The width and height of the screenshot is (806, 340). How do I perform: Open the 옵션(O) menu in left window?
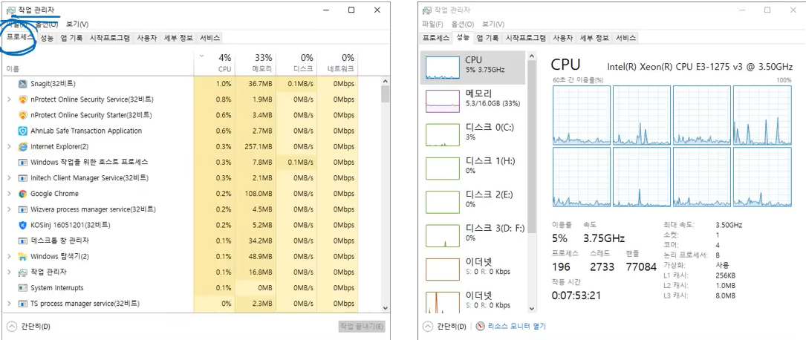pyautogui.click(x=47, y=24)
